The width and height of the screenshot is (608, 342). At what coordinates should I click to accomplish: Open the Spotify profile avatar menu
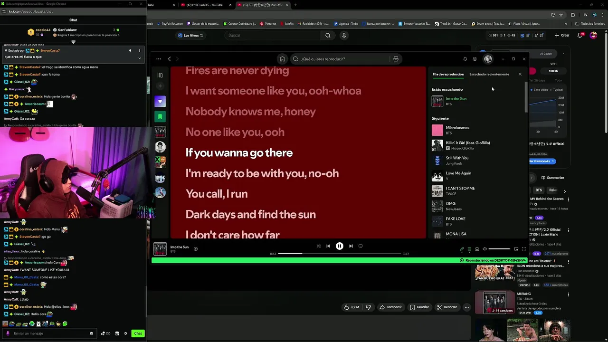click(x=488, y=59)
